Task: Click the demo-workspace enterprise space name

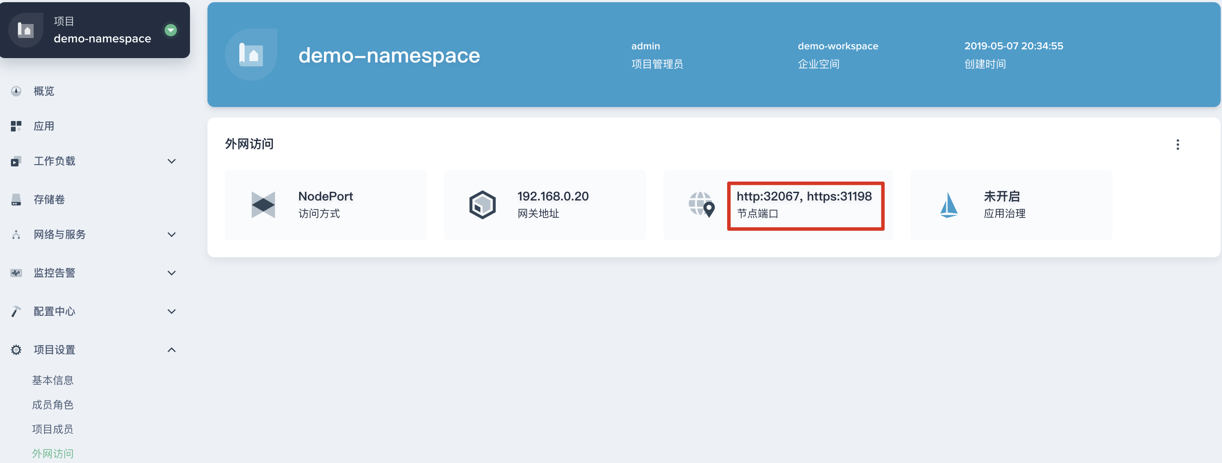Action: tap(838, 46)
